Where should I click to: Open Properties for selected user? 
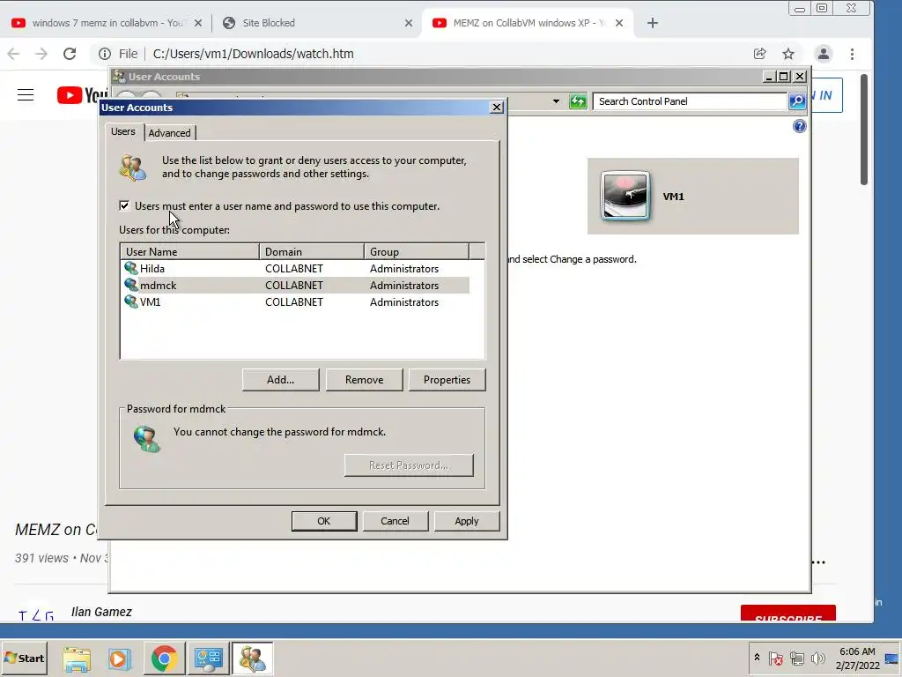[447, 380]
